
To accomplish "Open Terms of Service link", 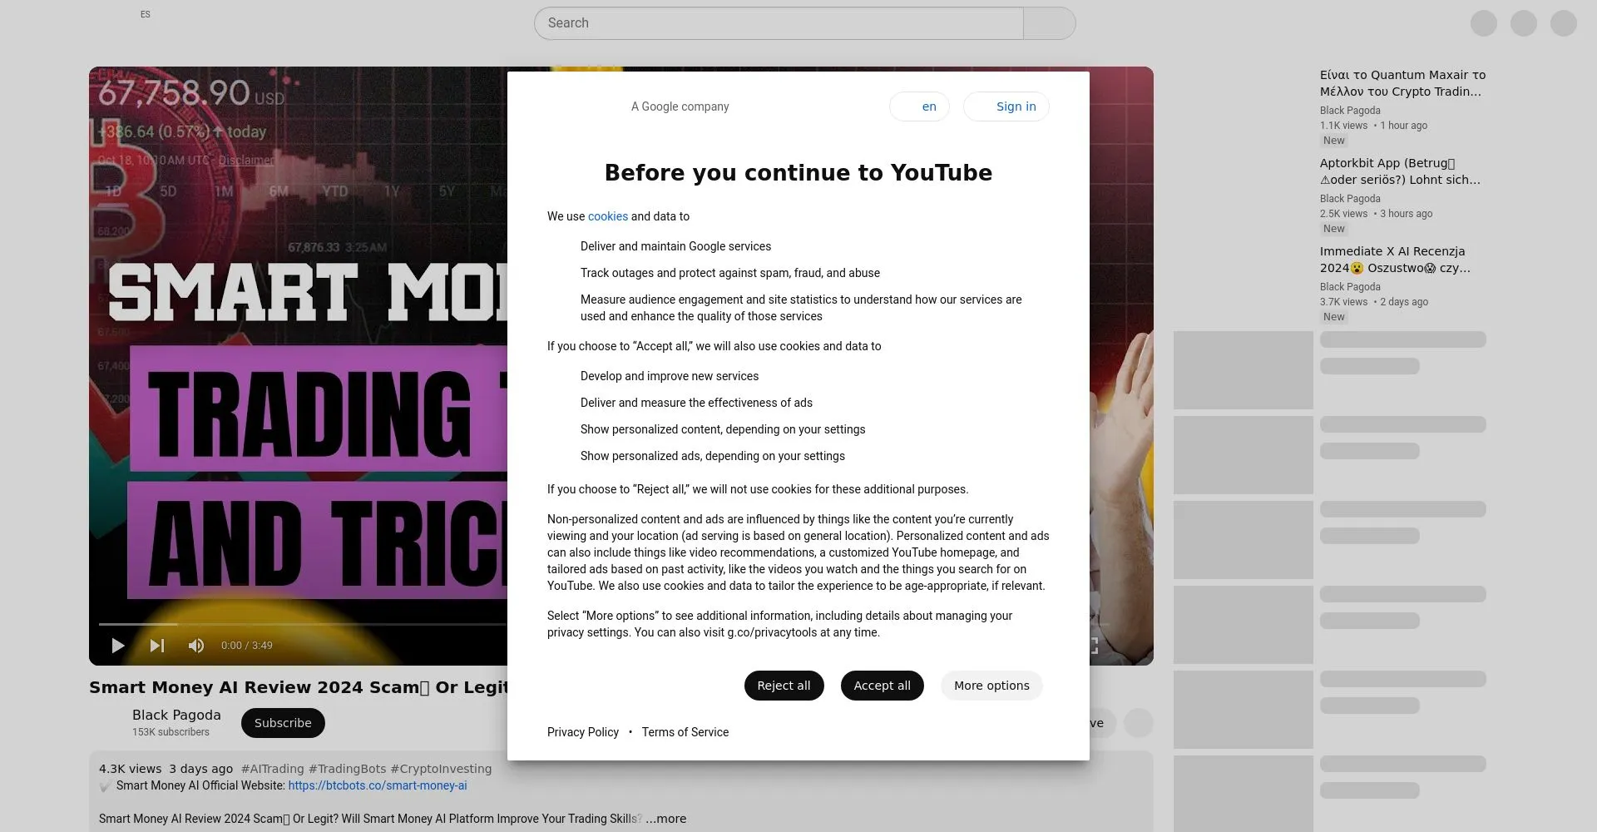I will (x=685, y=732).
